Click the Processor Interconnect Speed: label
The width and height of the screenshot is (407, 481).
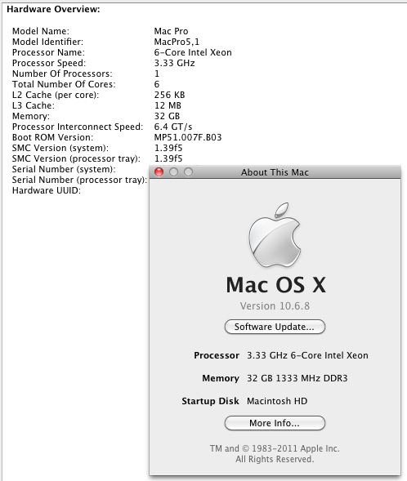tap(78, 127)
